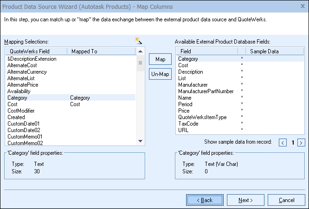The image size is (309, 209).
Task: Select the URL external field
Action: click(x=183, y=131)
